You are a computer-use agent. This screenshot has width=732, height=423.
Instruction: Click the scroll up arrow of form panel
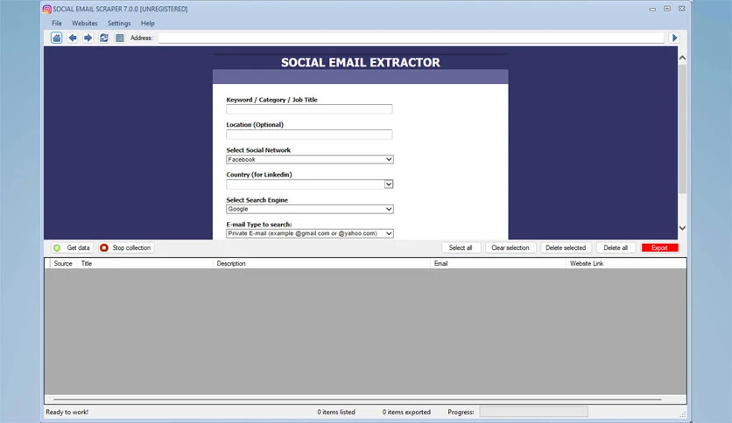[682, 59]
